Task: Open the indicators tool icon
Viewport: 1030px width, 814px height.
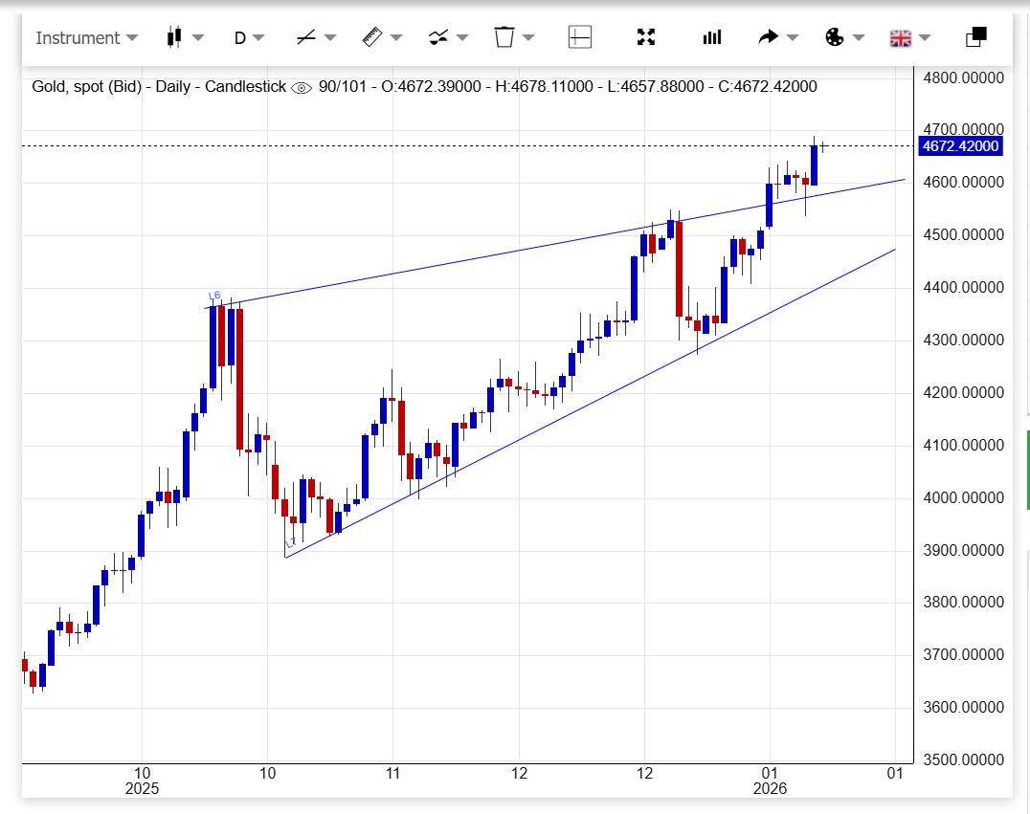Action: pos(438,37)
